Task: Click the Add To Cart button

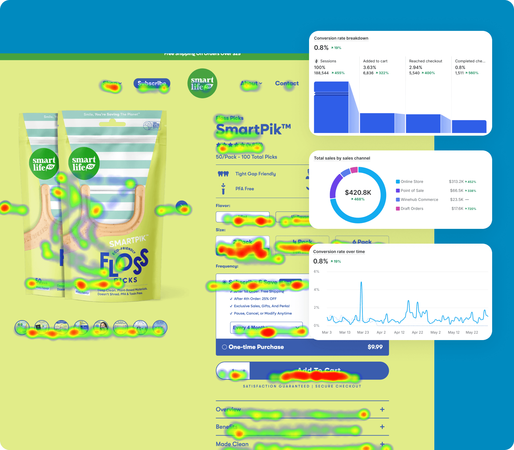Action: click(319, 371)
